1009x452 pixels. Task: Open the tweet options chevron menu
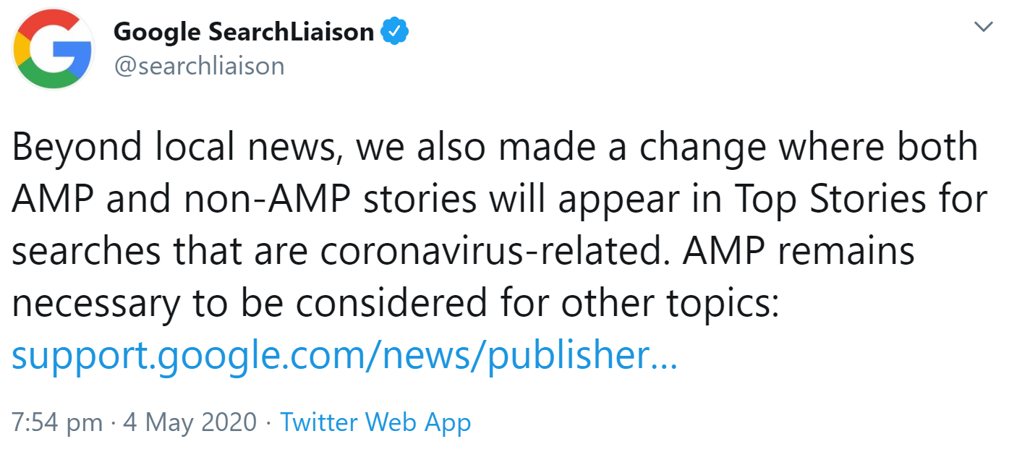[983, 27]
